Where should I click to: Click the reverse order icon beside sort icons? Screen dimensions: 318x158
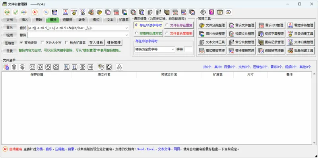[82, 67]
